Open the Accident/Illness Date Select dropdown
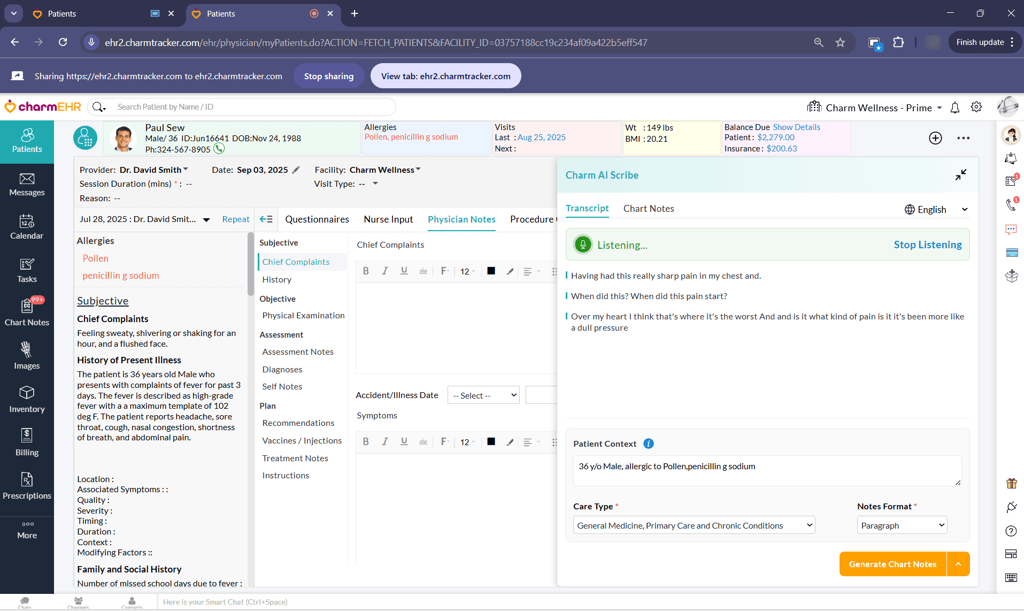Screen dimensions: 1024x611 click(483, 395)
